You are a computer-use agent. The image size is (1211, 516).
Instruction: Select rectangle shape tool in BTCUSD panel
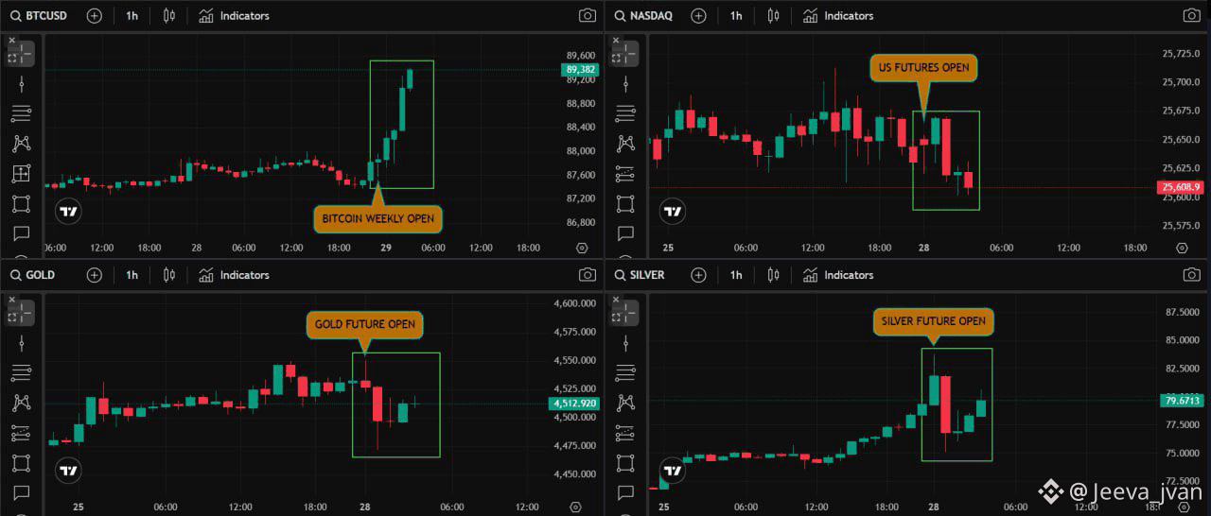tap(21, 204)
